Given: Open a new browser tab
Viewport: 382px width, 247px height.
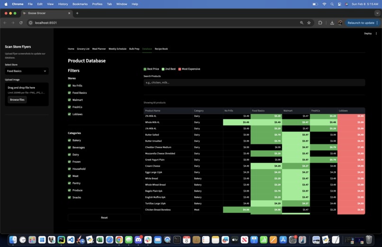Looking at the screenshot, I should pos(77,13).
